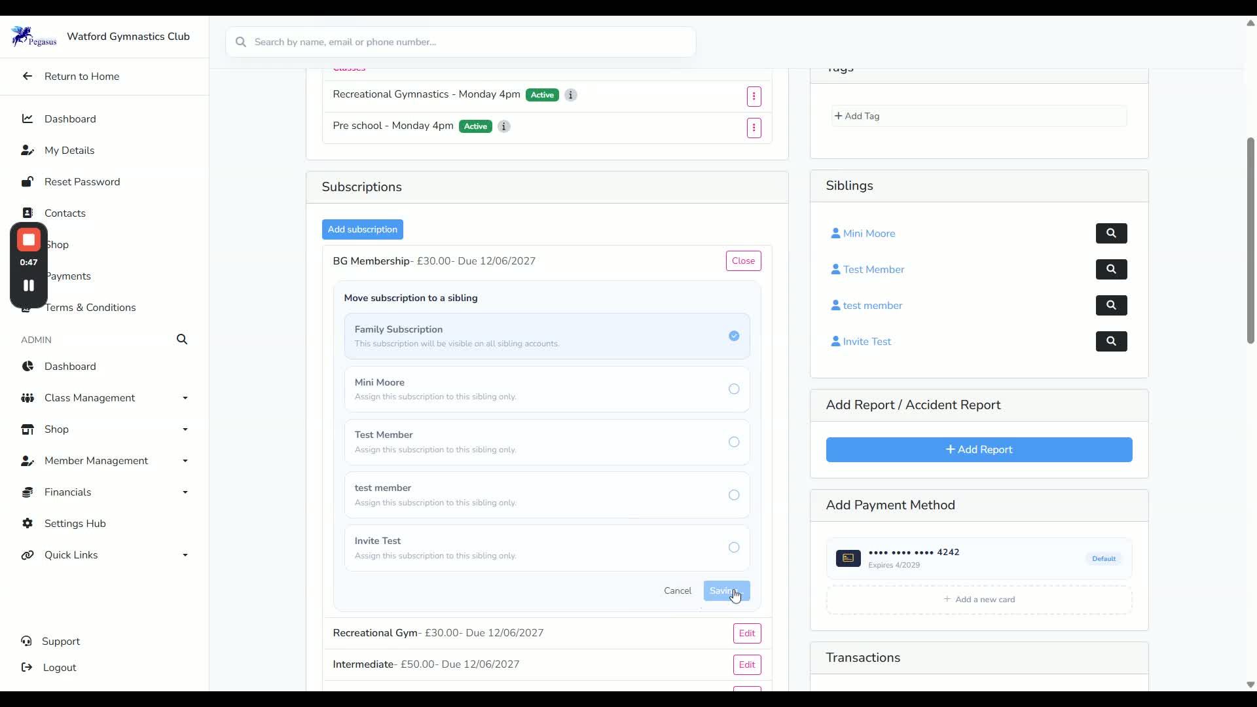The height and width of the screenshot is (707, 1257).
Task: Expand the Financials menu arrow
Action: [x=185, y=492]
